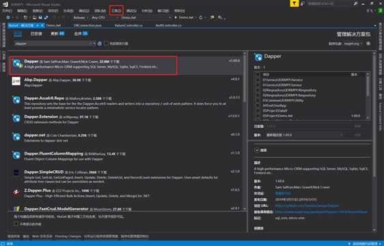Open the Release configuration dropdown
Image resolution: width=384 pixels, height=246 pixels.
(x=80, y=17)
